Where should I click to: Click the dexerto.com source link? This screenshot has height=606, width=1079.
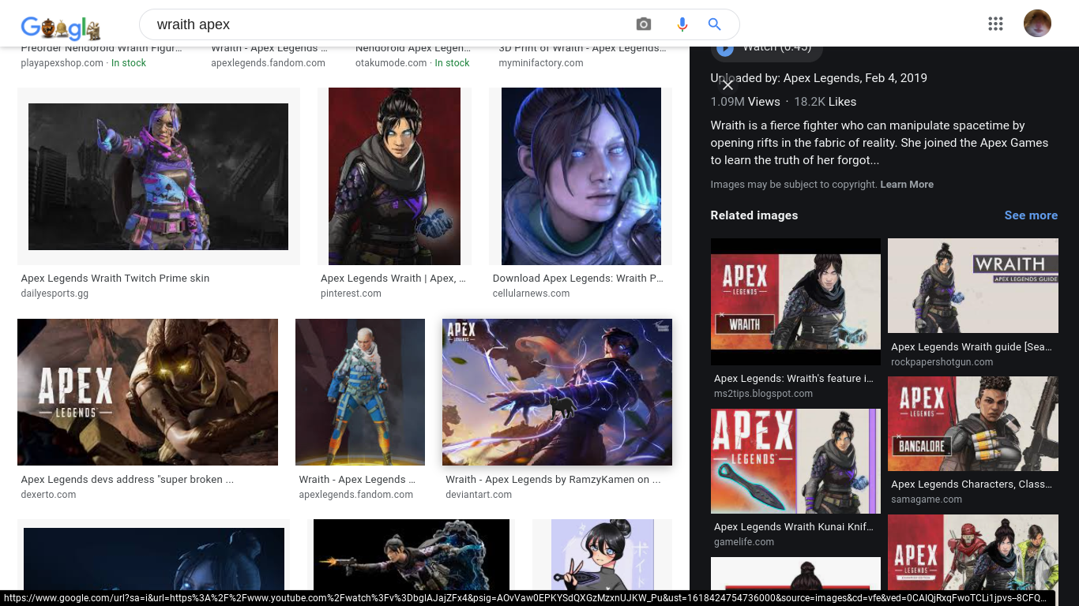(49, 495)
